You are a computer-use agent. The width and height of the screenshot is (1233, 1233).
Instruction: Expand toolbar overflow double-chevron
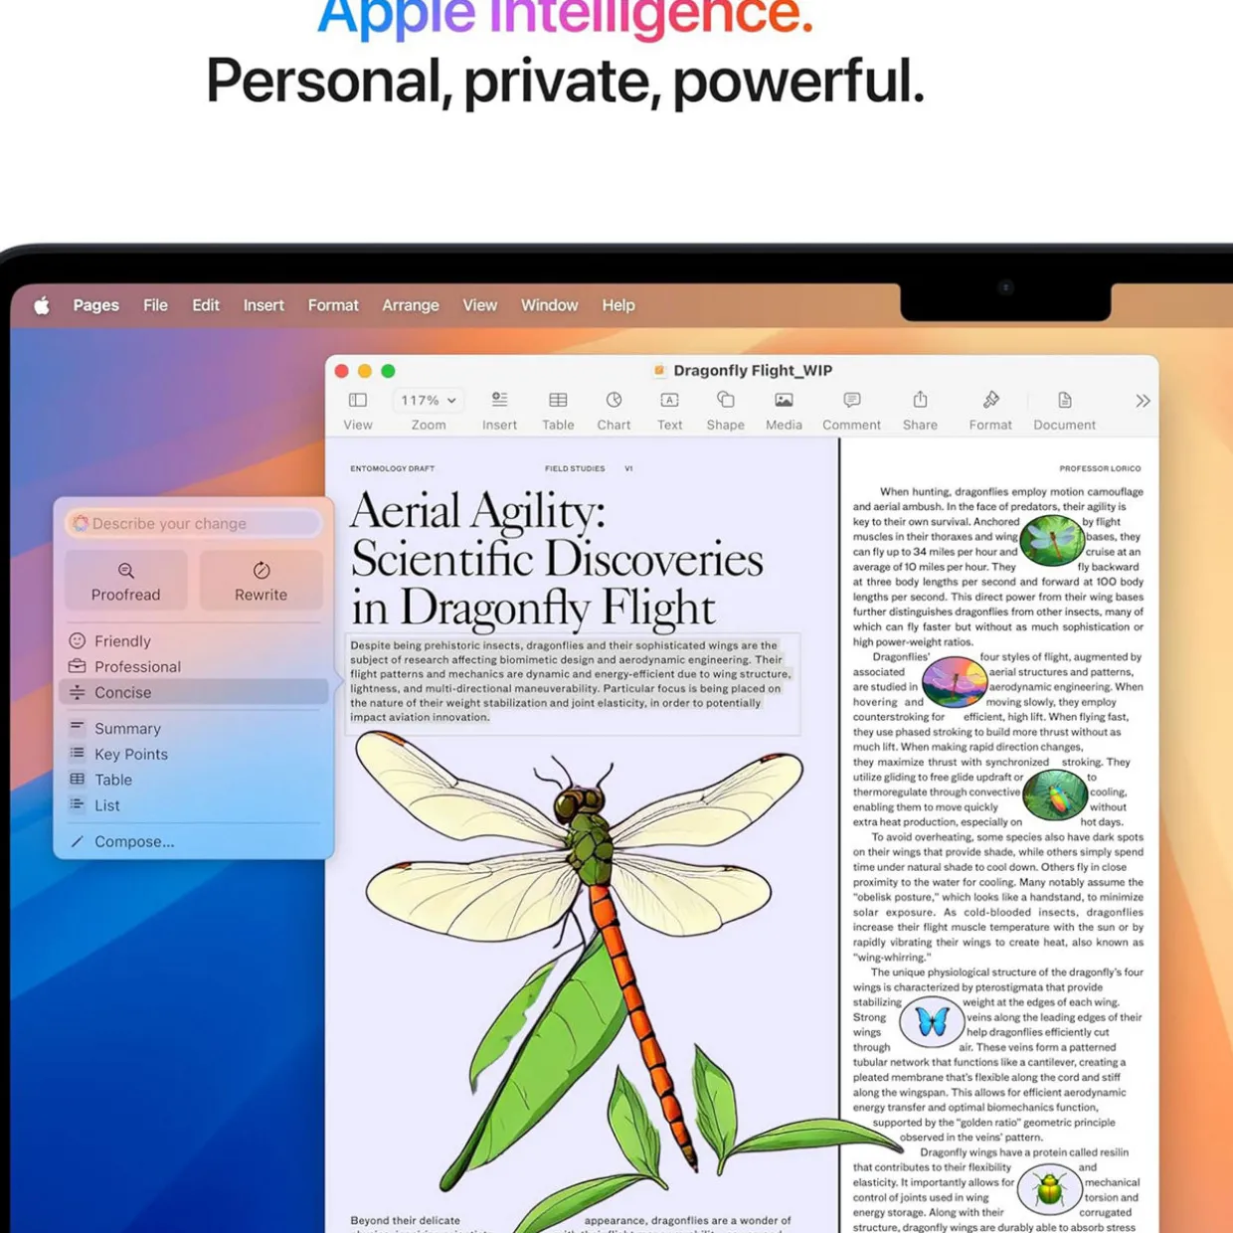tap(1143, 401)
